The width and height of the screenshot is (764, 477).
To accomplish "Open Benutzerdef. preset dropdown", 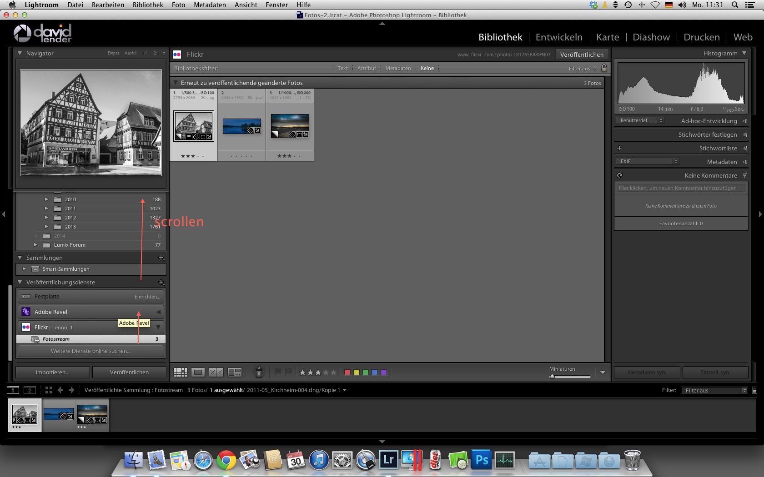I will [x=640, y=120].
